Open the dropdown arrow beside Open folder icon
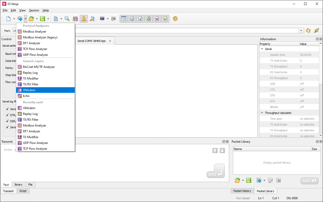Image resolution: width=323 pixels, height=202 pixels. [x=37, y=19]
